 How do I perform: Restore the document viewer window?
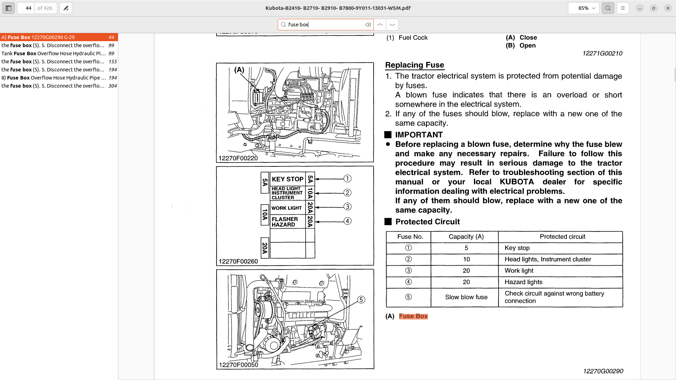[x=654, y=8]
